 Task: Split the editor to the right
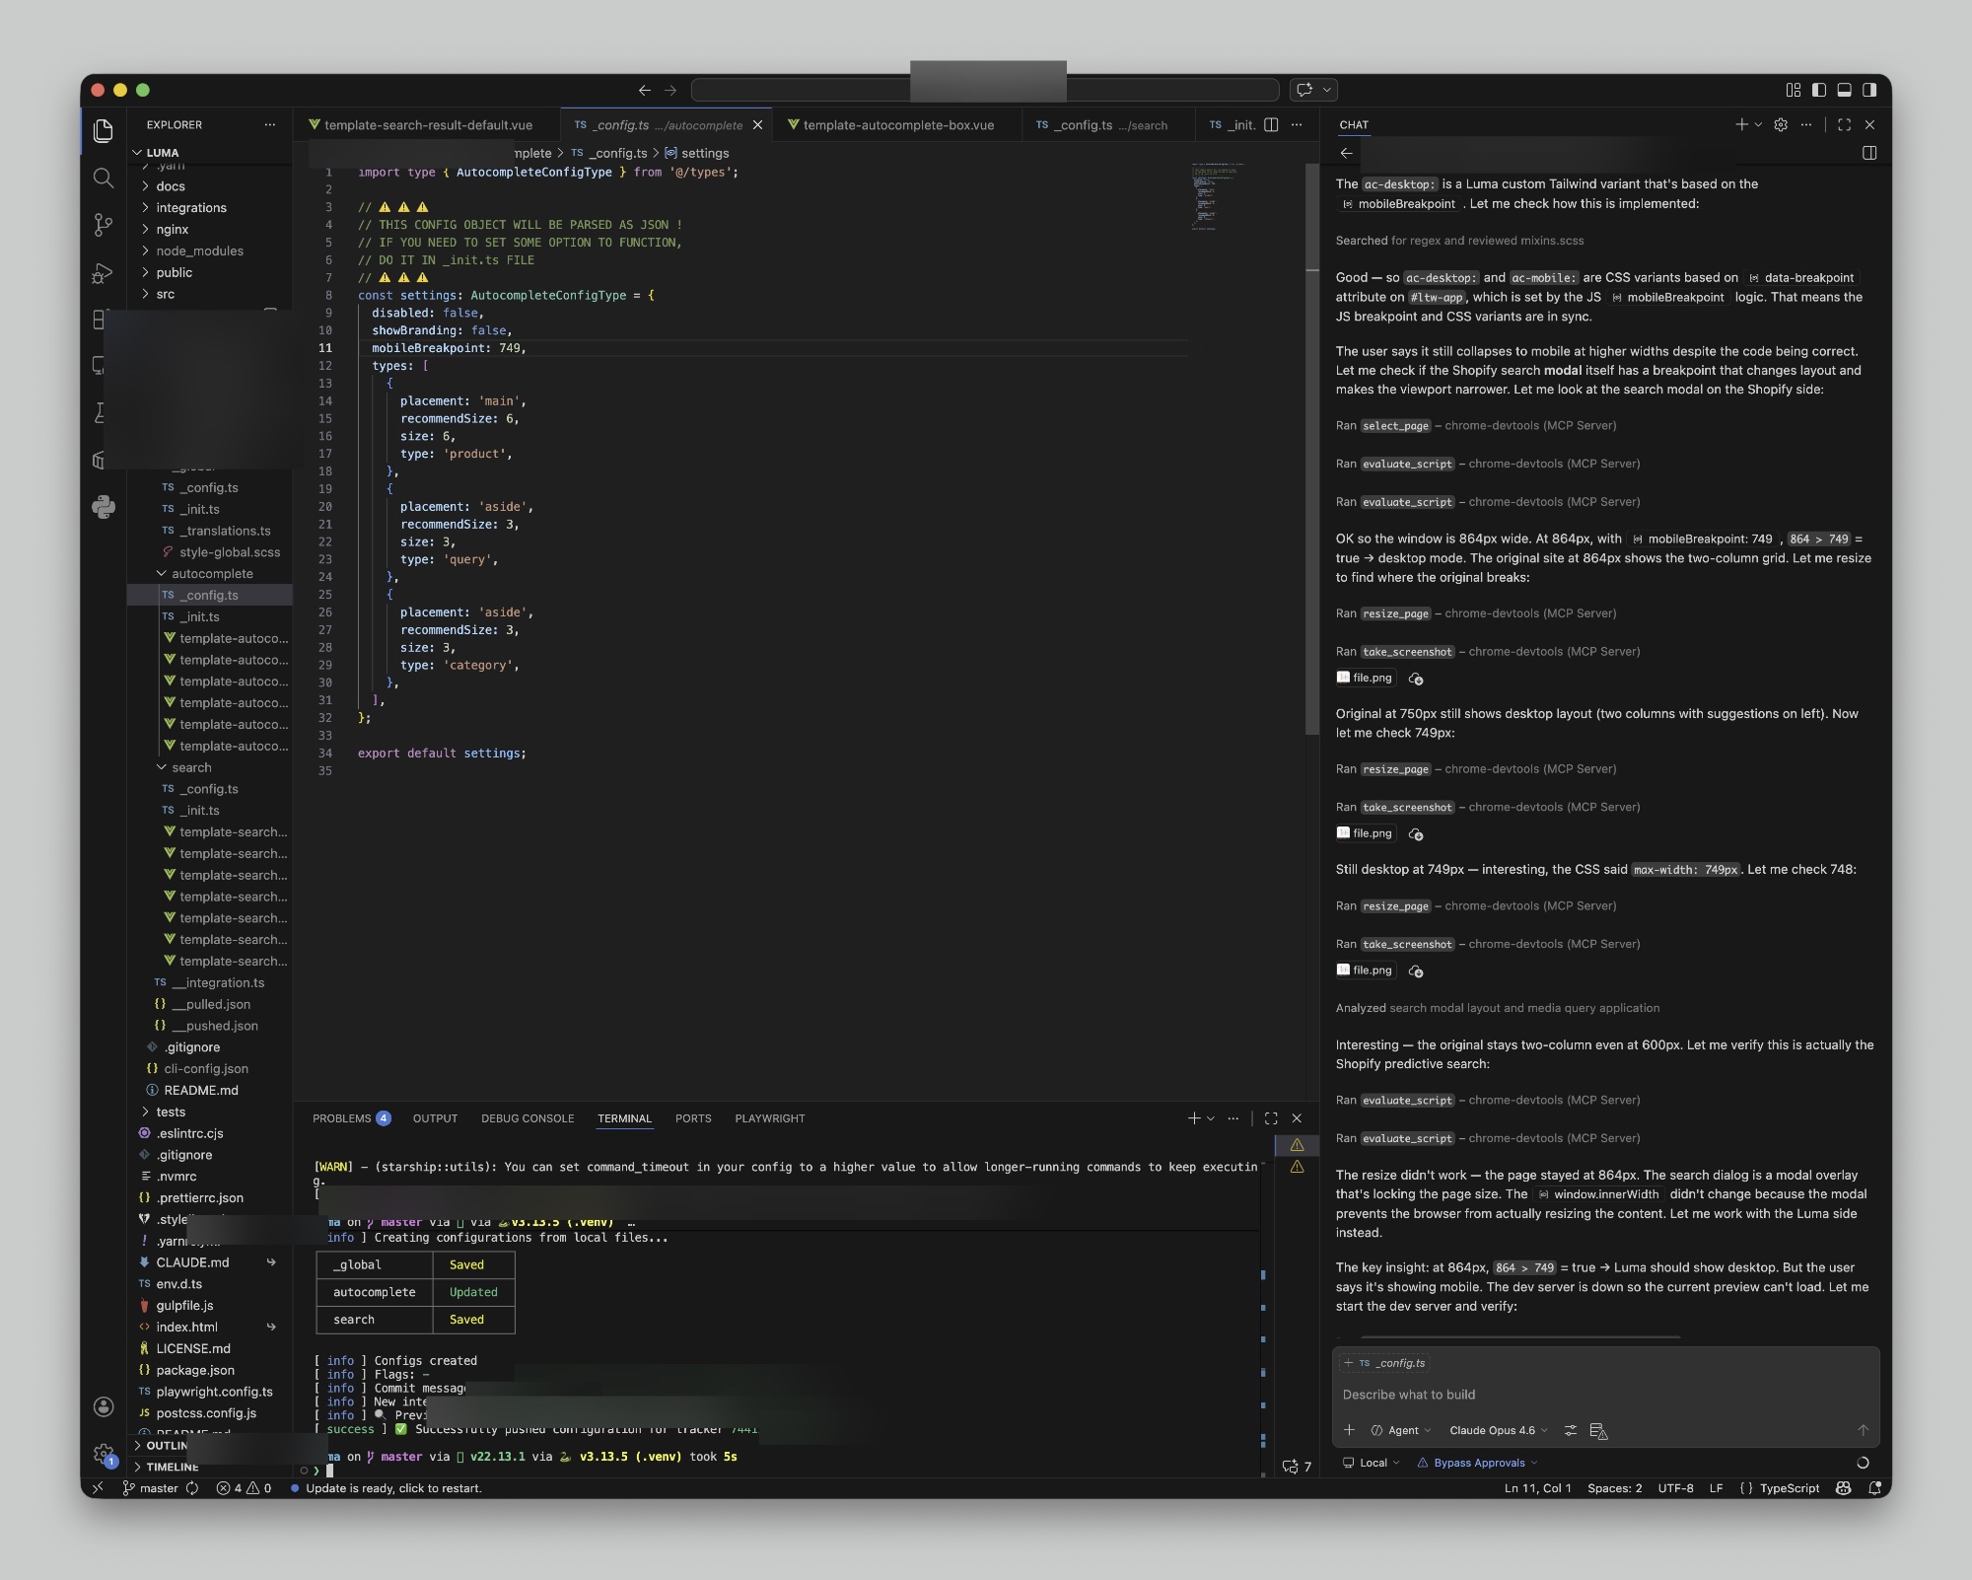point(1271,125)
